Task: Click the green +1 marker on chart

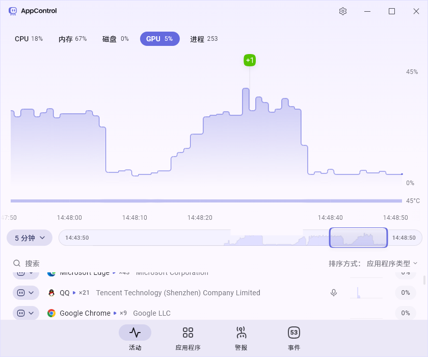Action: [250, 60]
